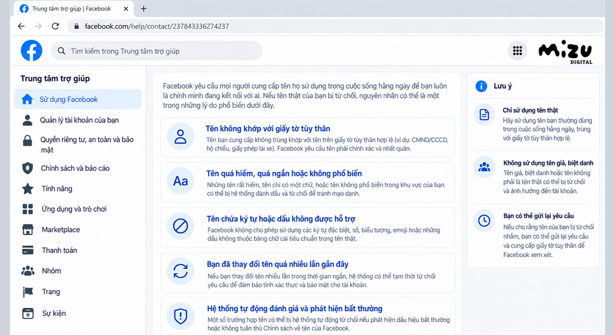The image size is (614, 335).
Task: Click the lock icon for Quyền riêng tư
Action: (x=28, y=140)
